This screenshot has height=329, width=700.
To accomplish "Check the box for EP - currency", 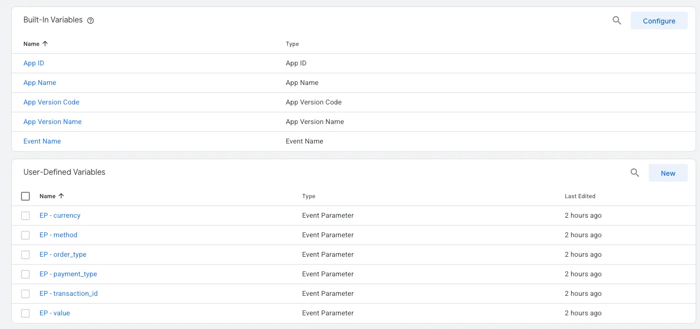I will coord(25,216).
